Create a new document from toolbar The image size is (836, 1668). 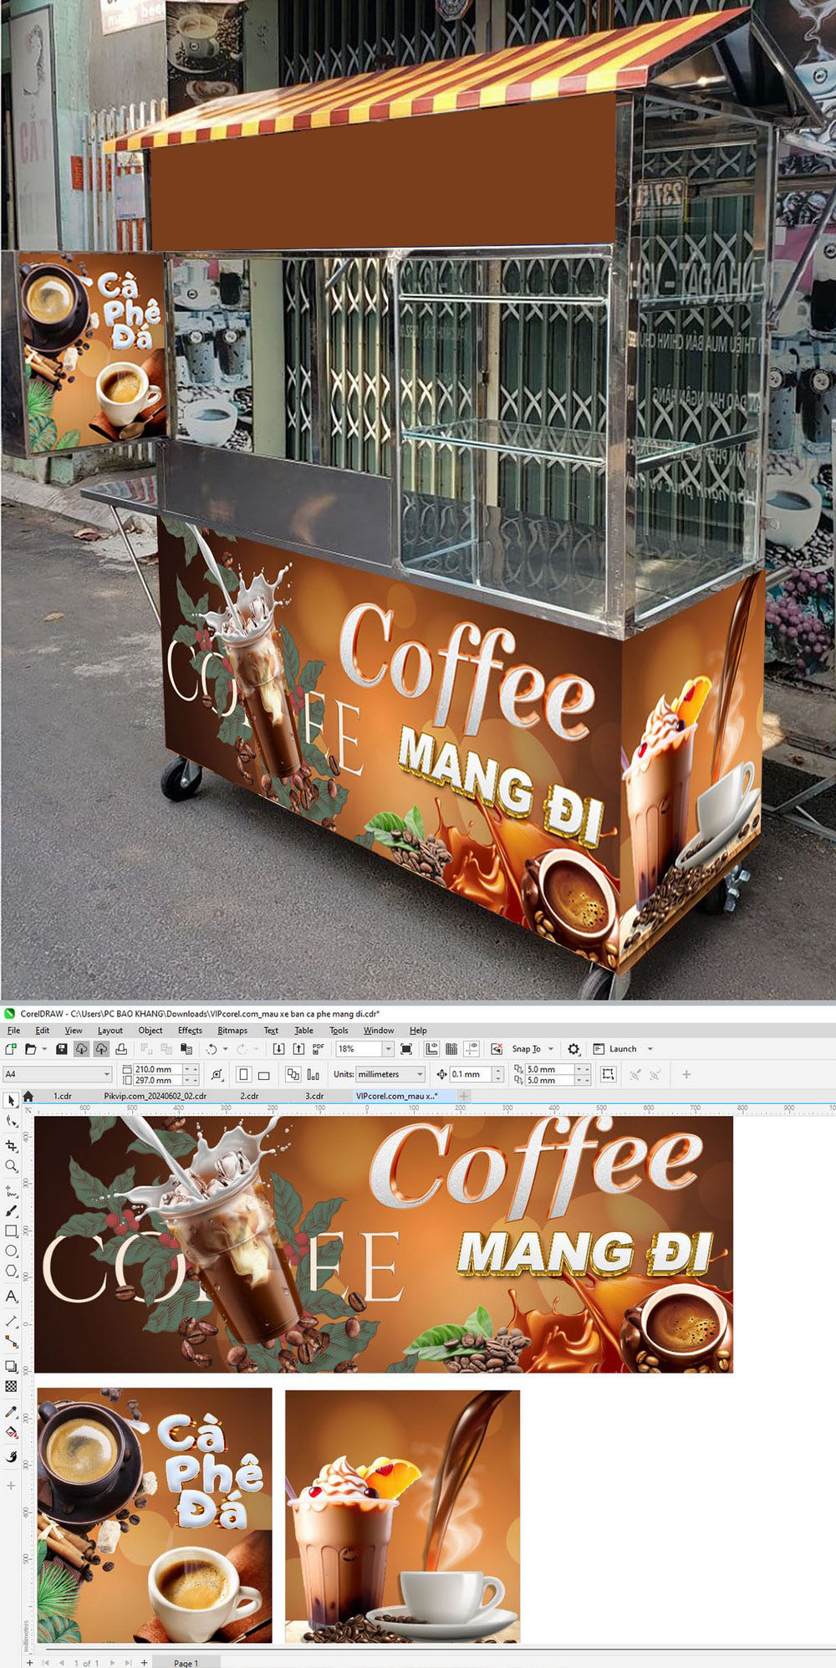point(11,1048)
